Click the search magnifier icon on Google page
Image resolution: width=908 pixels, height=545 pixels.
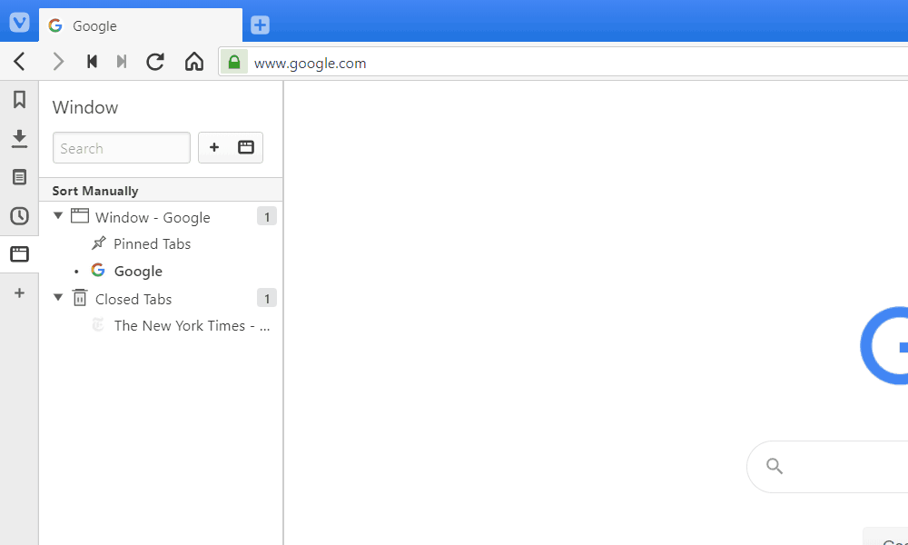click(x=775, y=466)
